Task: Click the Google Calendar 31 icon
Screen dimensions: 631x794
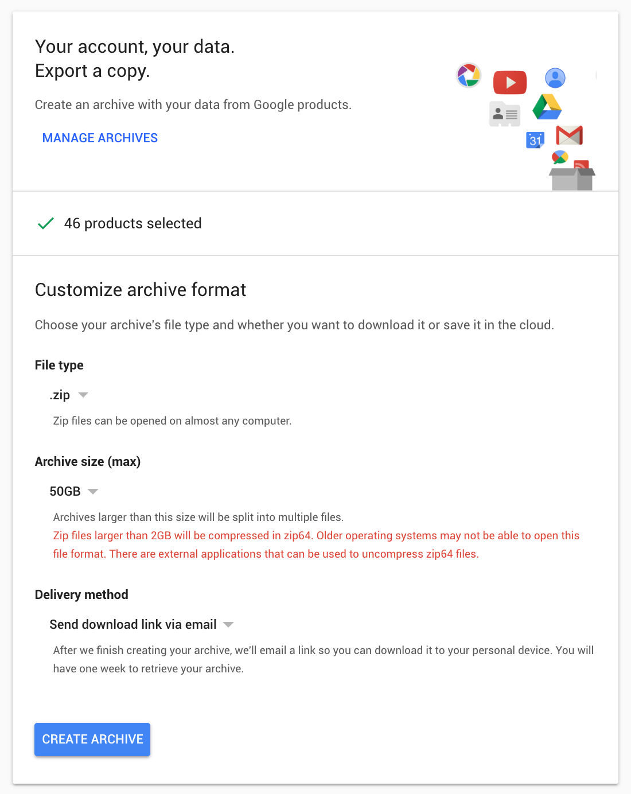Action: (x=535, y=140)
